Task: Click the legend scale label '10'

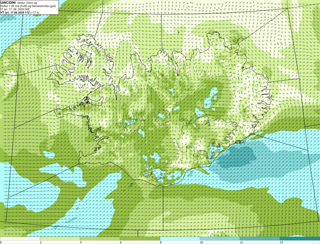Action: (x=201, y=242)
